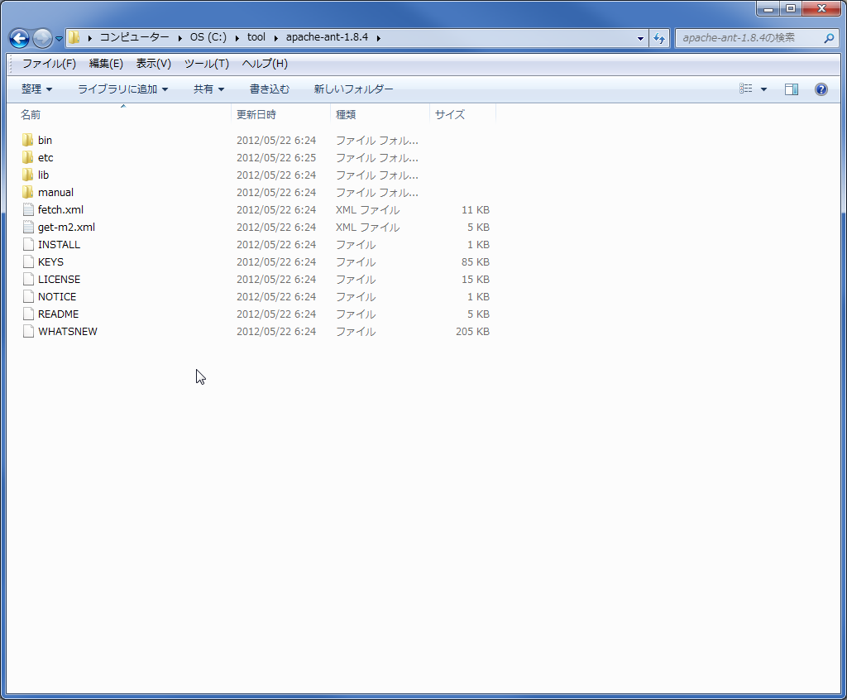Select the INSTALL file icon
This screenshot has width=847, height=700.
28,244
